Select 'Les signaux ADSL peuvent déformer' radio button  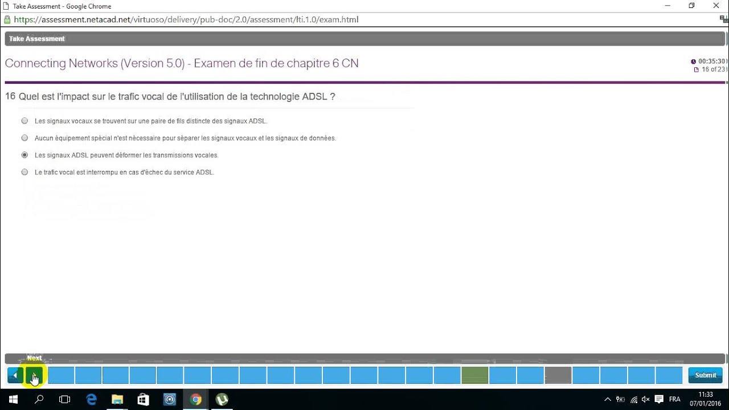[x=24, y=155]
